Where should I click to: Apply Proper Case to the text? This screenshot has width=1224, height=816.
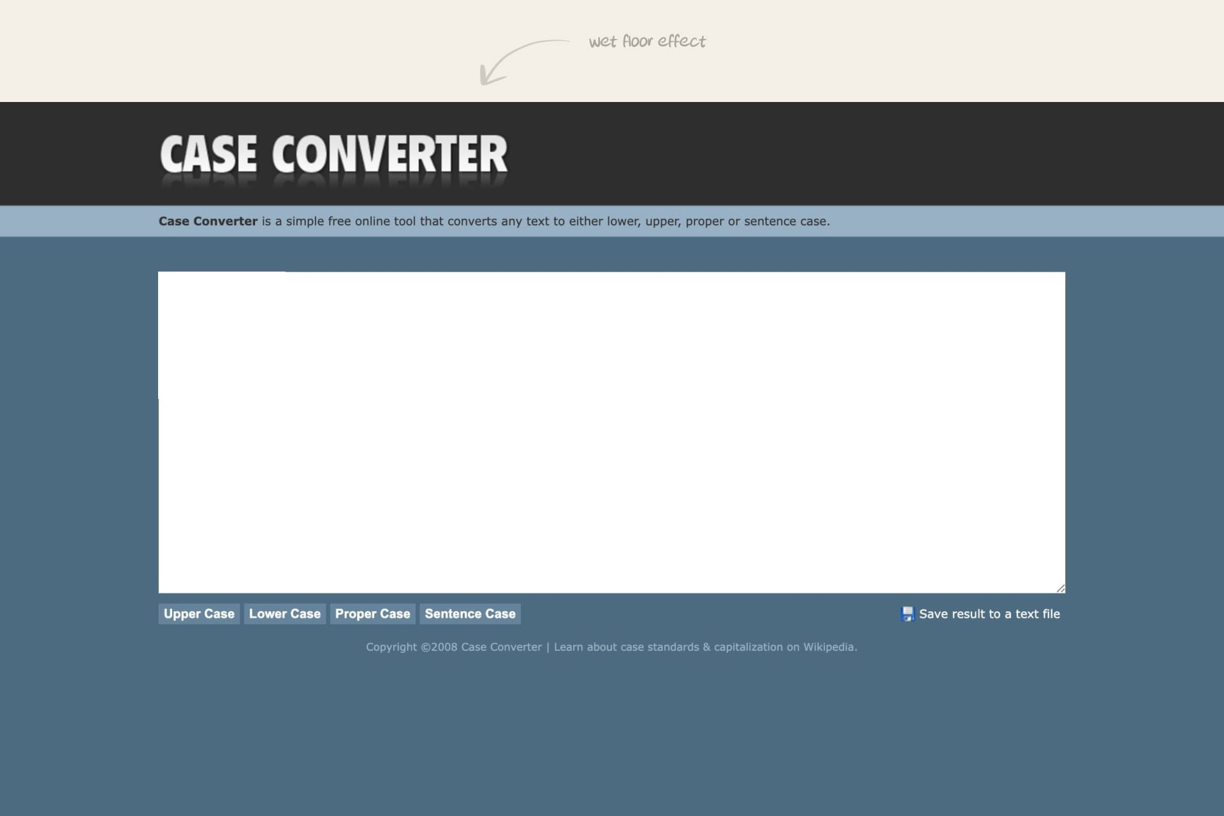[x=372, y=614]
